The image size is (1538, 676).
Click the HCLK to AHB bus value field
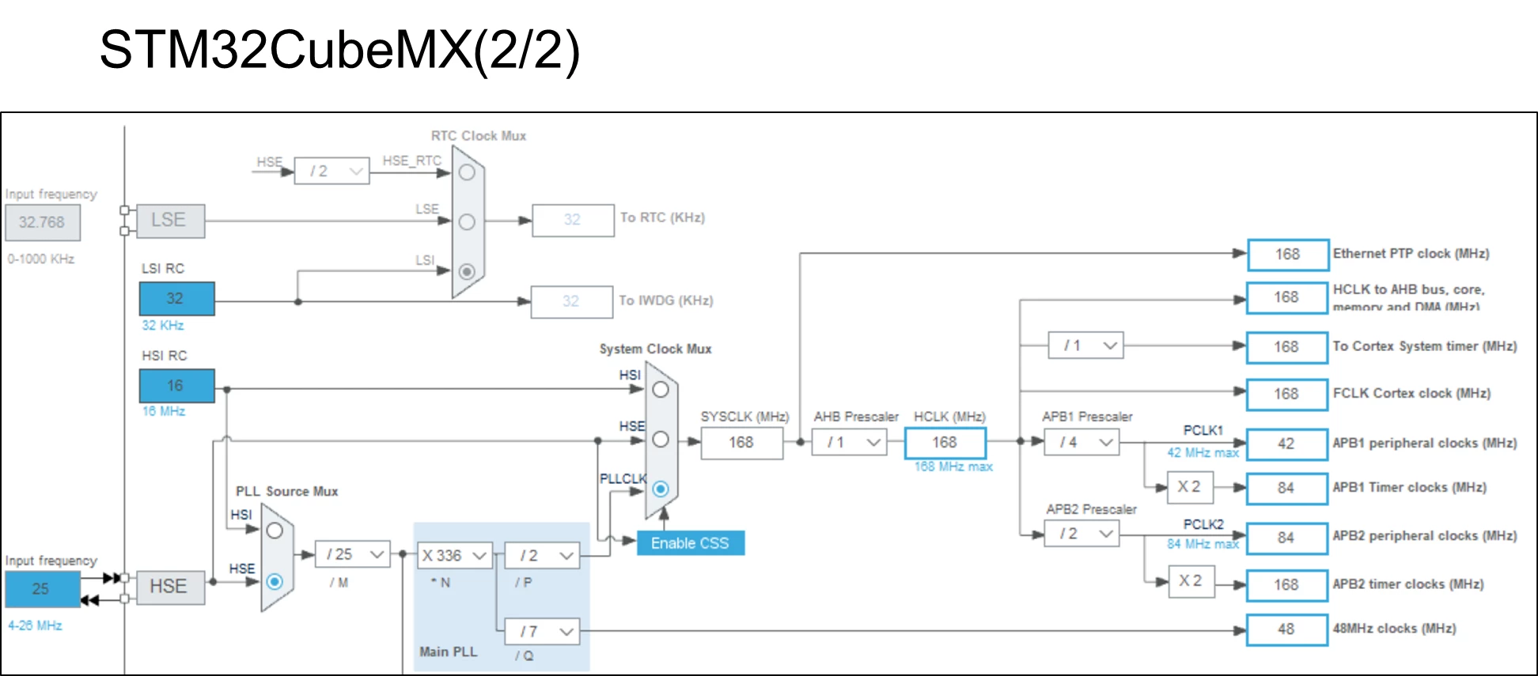tap(1287, 298)
